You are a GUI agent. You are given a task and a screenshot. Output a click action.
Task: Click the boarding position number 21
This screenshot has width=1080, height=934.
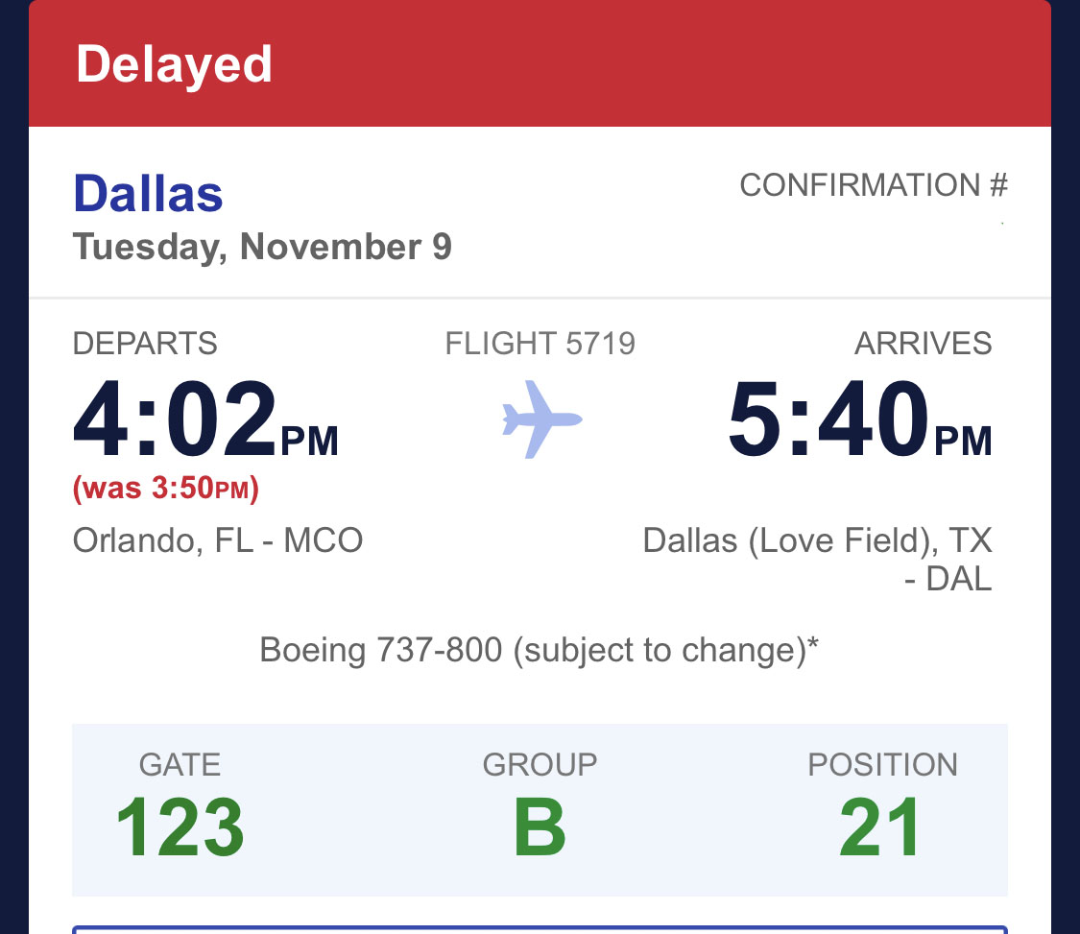tap(881, 827)
